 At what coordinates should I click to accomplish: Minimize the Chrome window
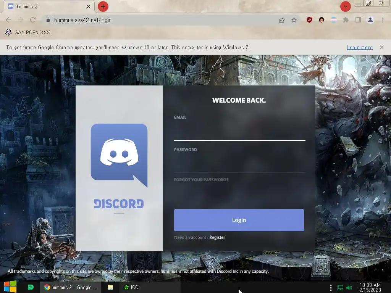[359, 3]
